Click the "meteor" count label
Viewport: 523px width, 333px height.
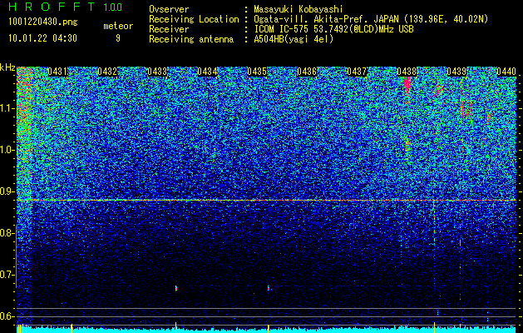(x=118, y=26)
